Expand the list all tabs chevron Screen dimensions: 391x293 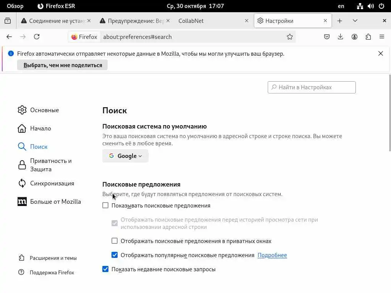tap(355, 21)
